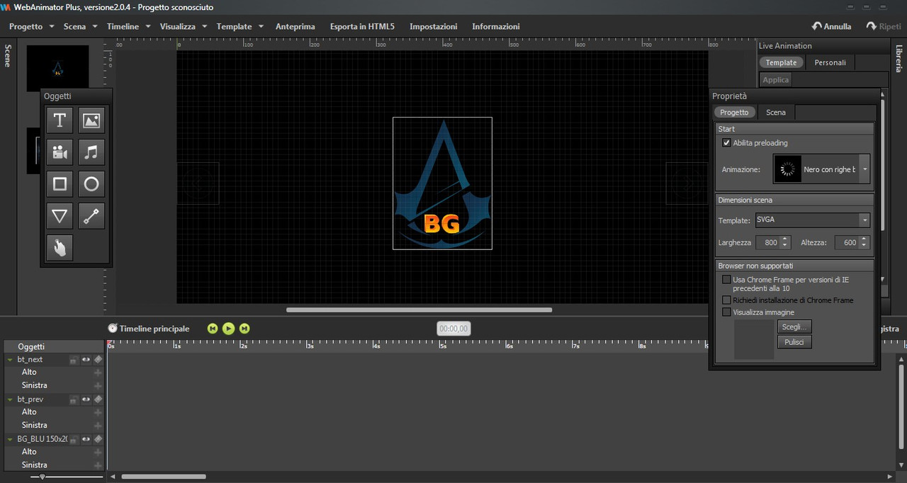Viewport: 907px width, 483px height.
Task: Switch to Personali tab in Live Animation
Action: [x=830, y=62]
